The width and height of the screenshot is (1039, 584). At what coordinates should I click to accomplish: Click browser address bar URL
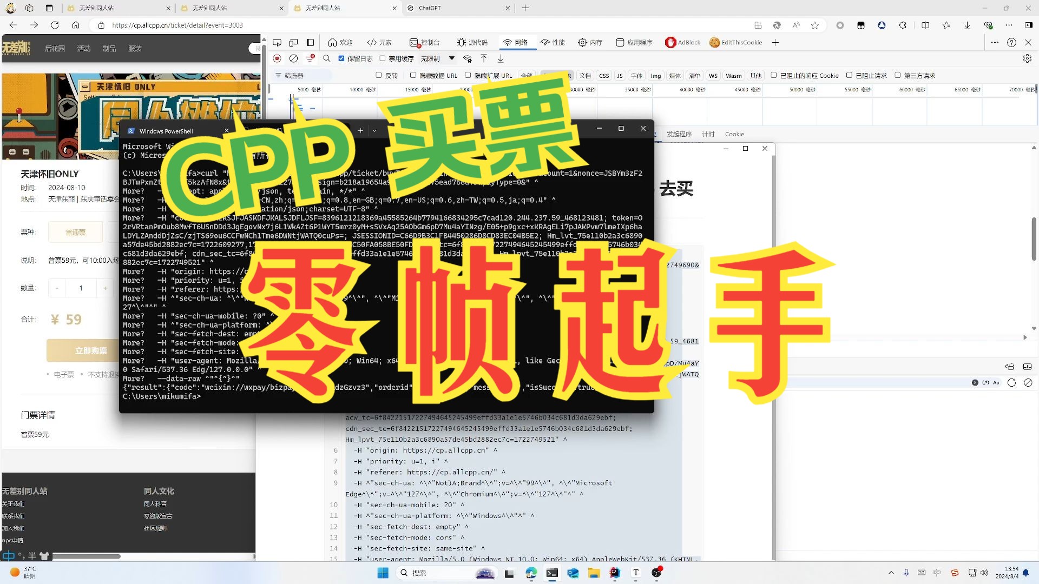click(177, 25)
